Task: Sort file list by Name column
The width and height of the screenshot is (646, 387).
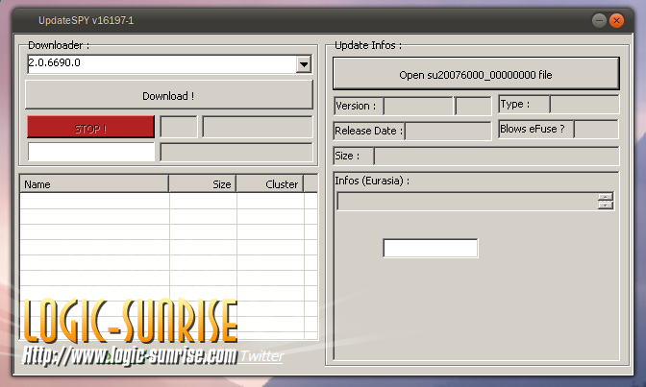Action: coord(94,183)
